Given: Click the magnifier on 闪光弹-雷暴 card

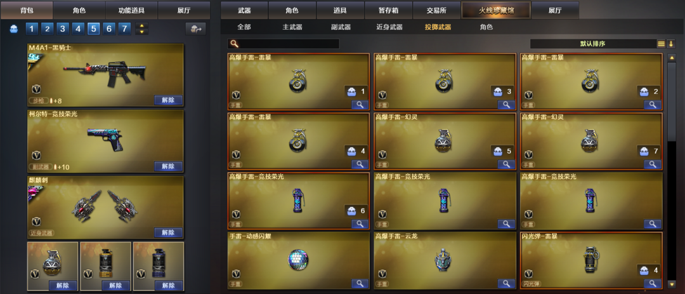Looking at the screenshot, I should click(x=652, y=283).
